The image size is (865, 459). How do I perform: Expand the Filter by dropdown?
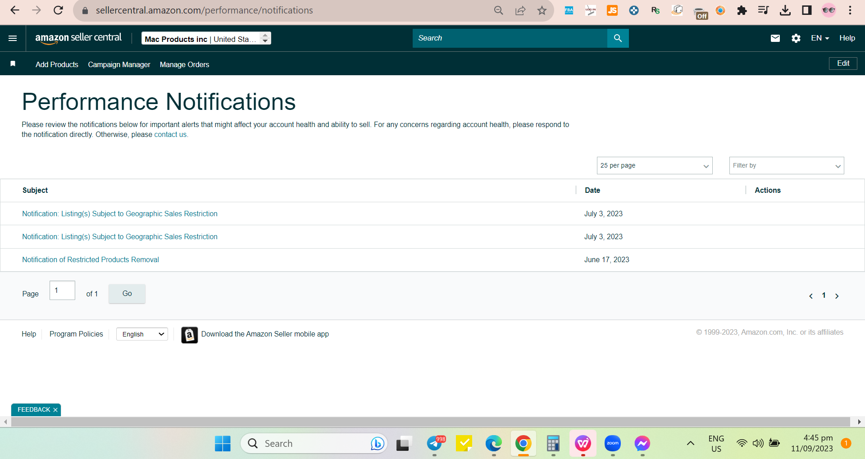787,165
